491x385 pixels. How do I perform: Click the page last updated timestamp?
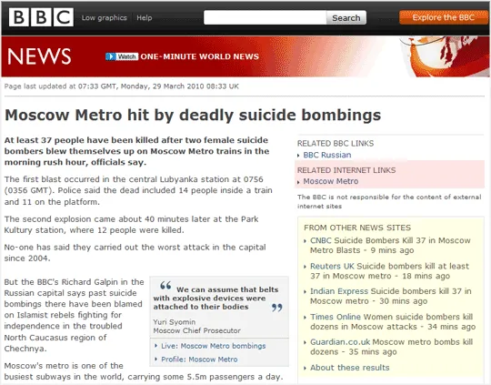(x=122, y=86)
